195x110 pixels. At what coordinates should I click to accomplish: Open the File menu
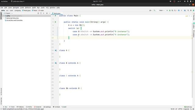(2, 8)
